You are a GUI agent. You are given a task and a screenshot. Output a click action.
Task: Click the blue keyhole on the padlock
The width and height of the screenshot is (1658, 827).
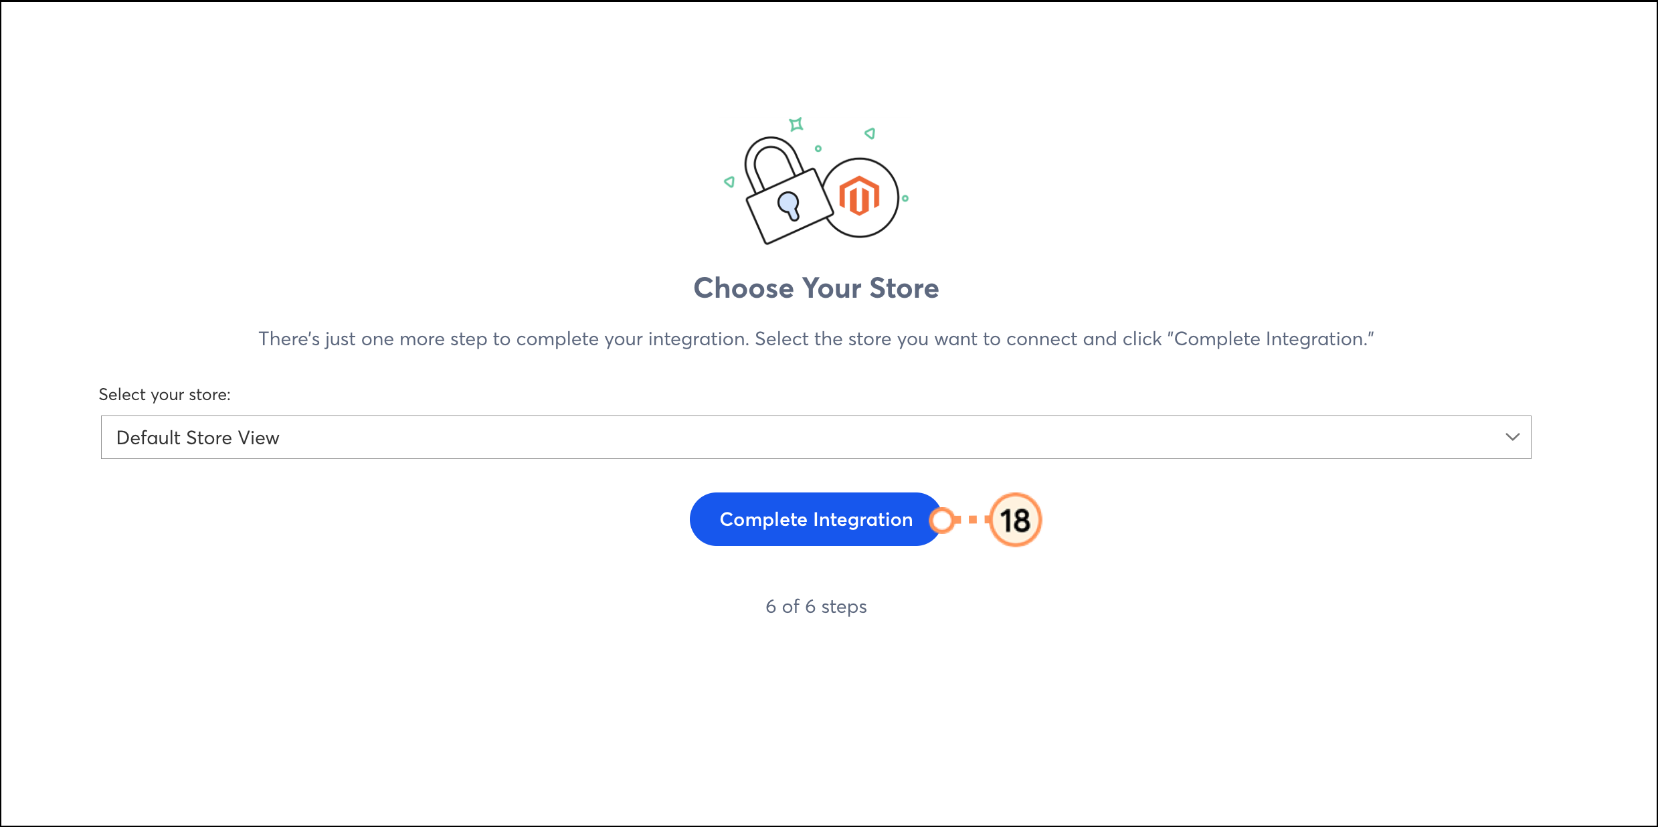pyautogui.click(x=789, y=205)
